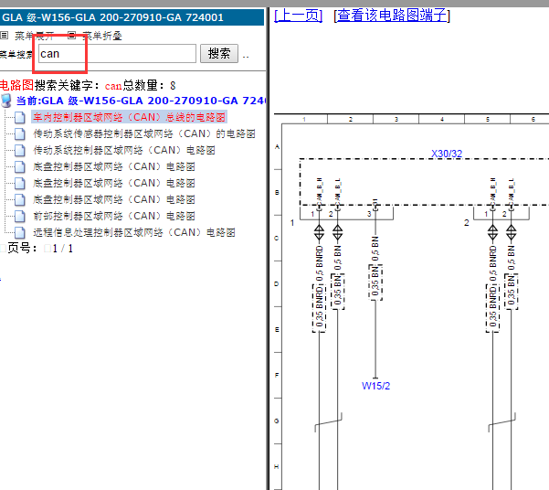Open 远程信息处理控制器区域网络（CAN）电路图
This screenshot has width=549, height=490.
[134, 232]
